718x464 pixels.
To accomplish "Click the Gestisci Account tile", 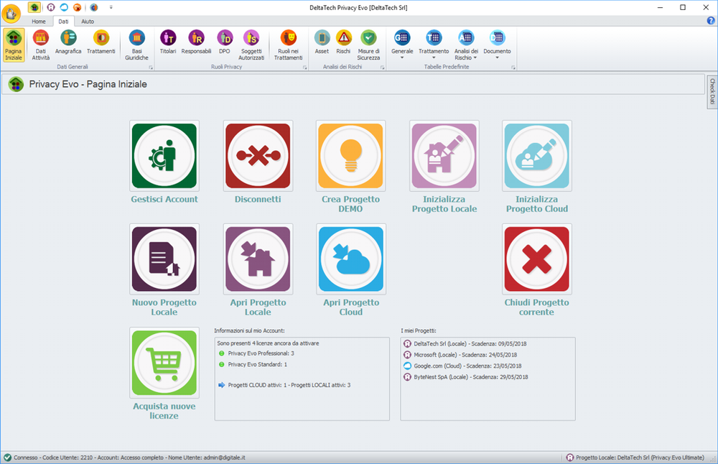I will tap(164, 157).
